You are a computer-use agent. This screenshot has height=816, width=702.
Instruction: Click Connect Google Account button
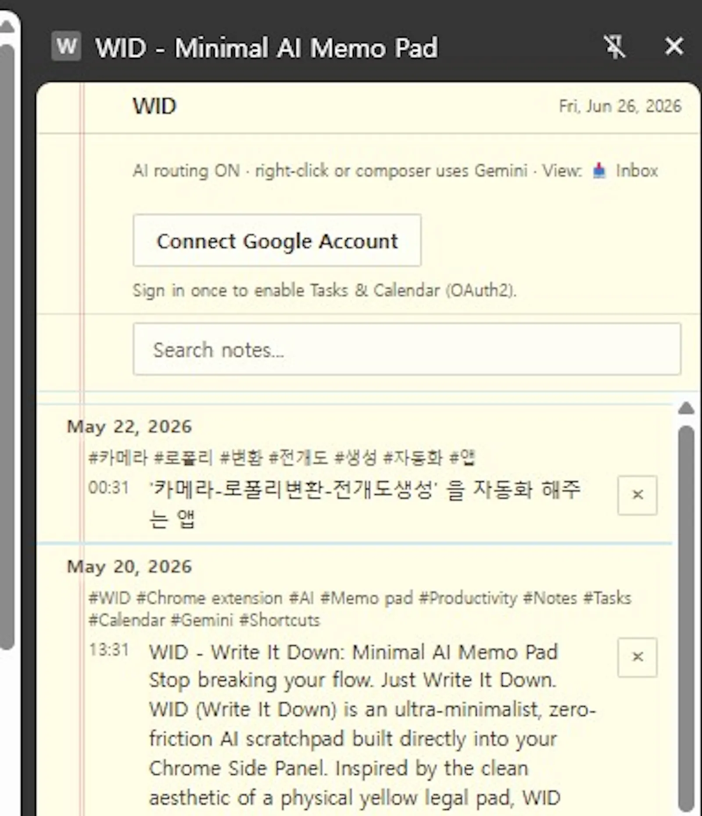[x=277, y=240]
